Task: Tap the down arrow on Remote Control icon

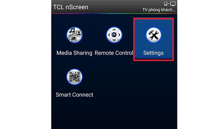Action: (x=114, y=40)
